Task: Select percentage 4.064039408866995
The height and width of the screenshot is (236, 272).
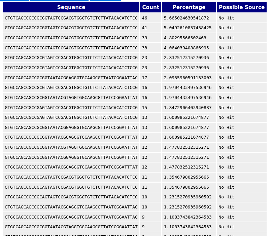Action: 186,48
